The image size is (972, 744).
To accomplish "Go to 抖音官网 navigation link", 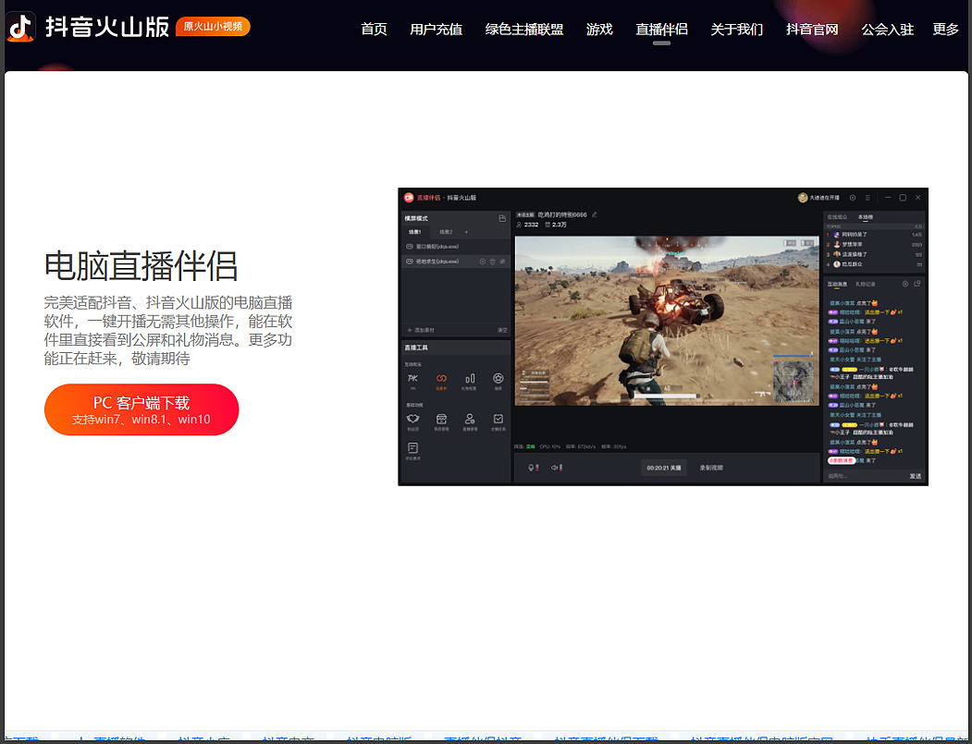I will click(812, 30).
